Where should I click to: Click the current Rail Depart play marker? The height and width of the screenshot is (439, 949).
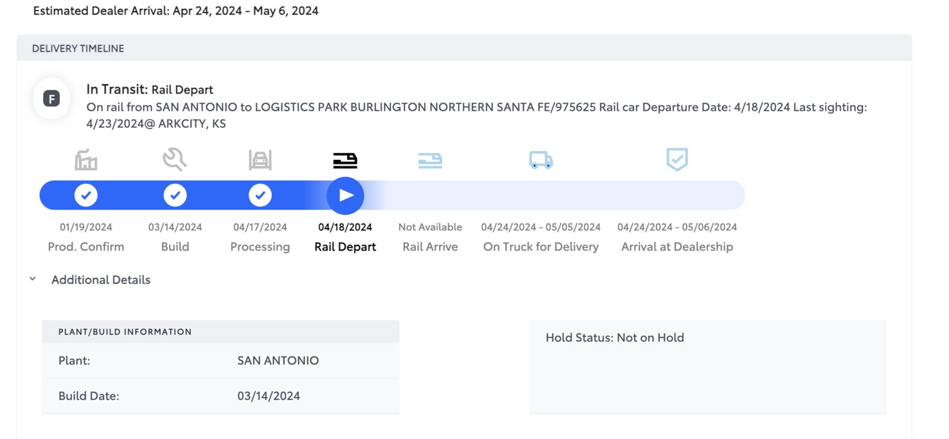point(345,196)
